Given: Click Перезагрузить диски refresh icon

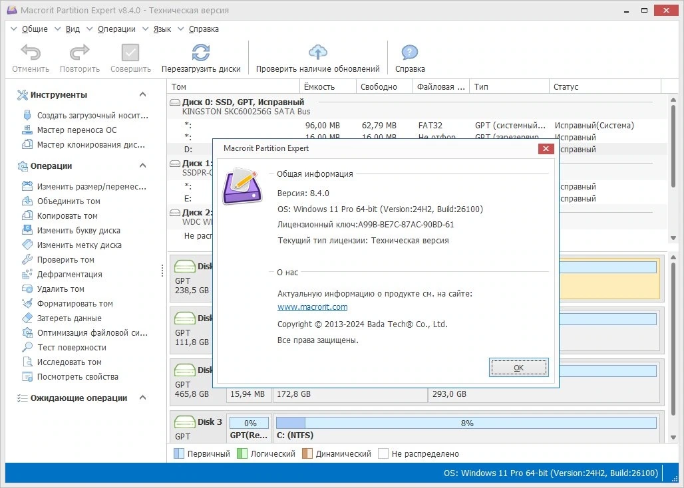Looking at the screenshot, I should click(201, 53).
